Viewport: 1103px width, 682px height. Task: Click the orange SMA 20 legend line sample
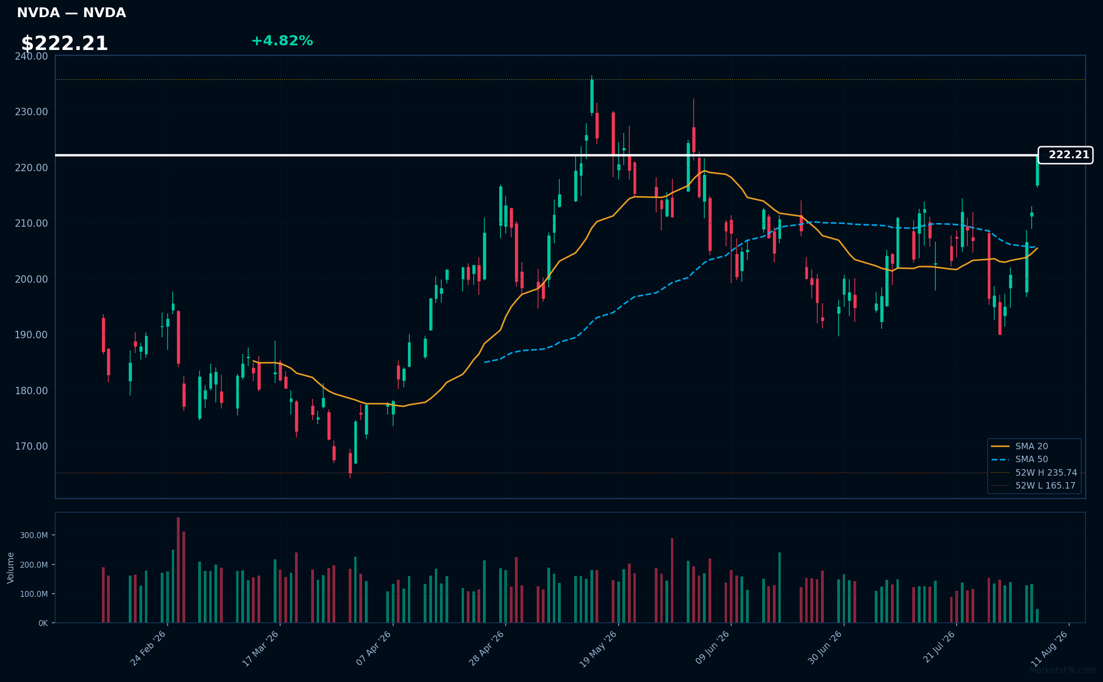pos(1000,446)
